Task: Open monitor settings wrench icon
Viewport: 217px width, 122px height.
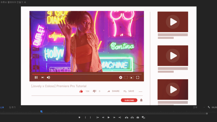Action: tap(209, 107)
